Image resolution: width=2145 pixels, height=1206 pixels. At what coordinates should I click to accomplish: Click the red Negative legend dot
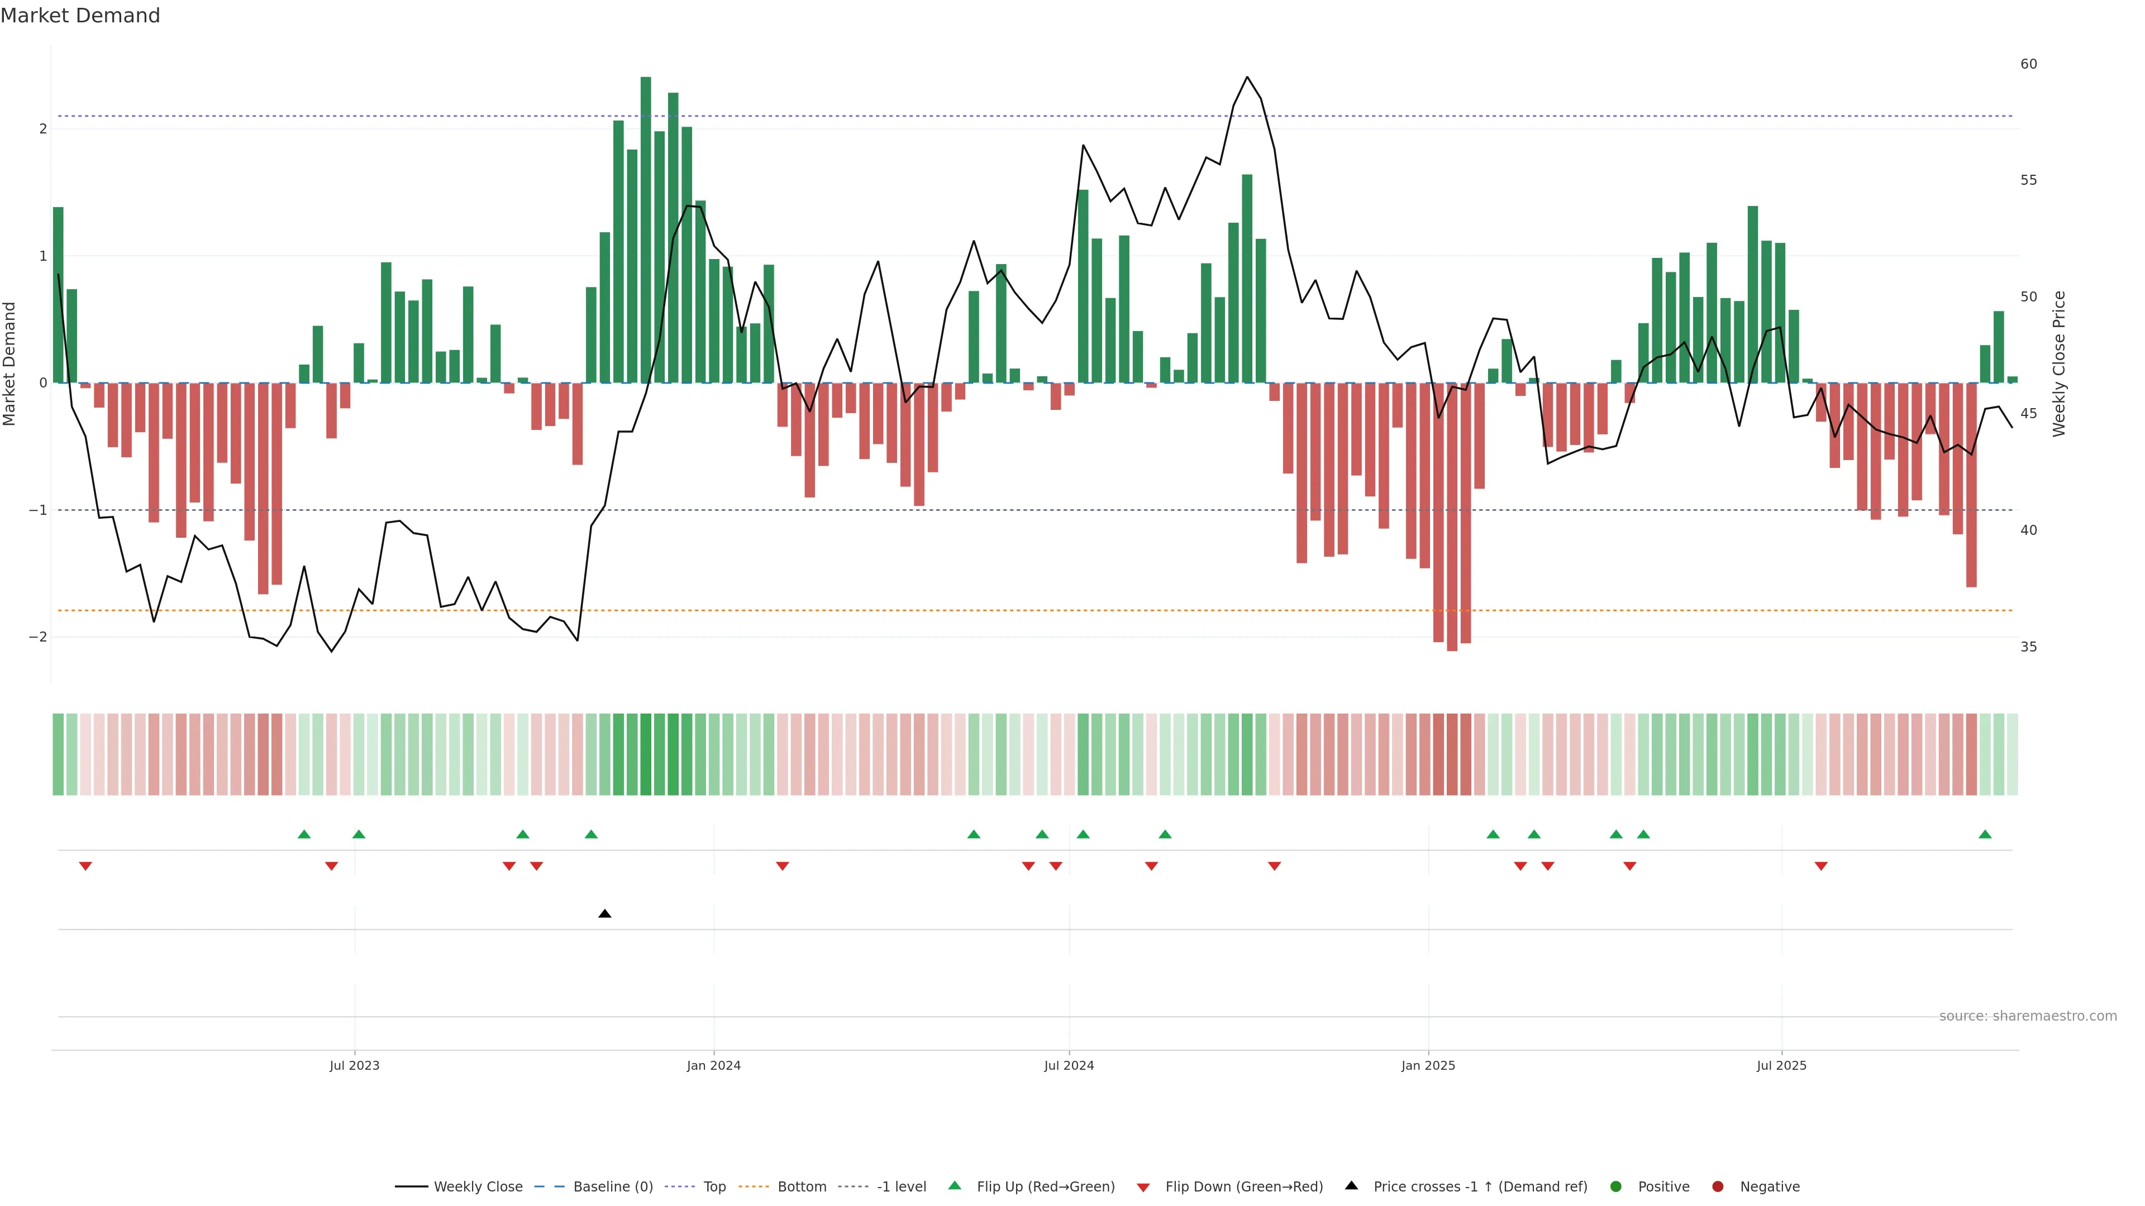pos(1718,1187)
